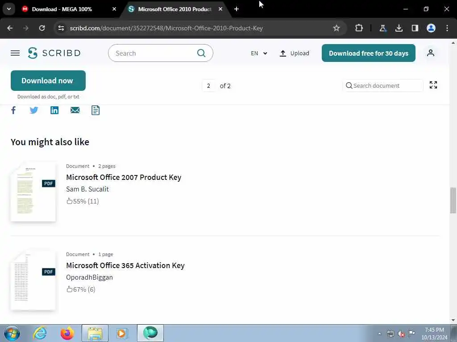The image size is (457, 342).
Task: Go forward in browser history
Action: [x=26, y=28]
